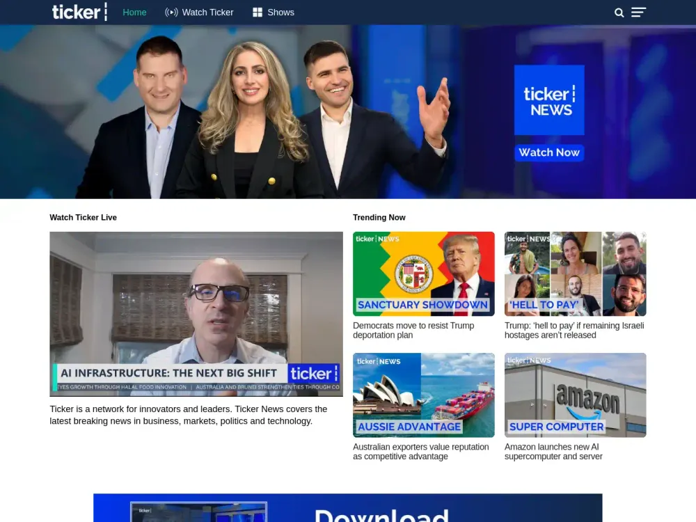Open the Aussie Advantage thumbnail
Screen dimensions: 696x522
pyautogui.click(x=423, y=395)
